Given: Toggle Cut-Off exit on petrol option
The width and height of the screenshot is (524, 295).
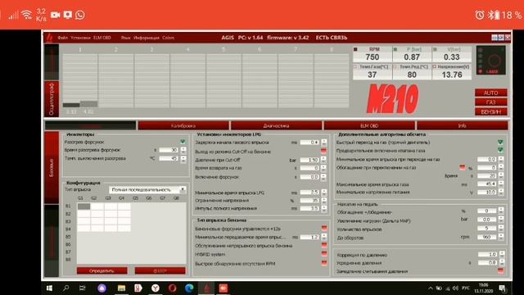Looking at the screenshot, I should [x=323, y=152].
